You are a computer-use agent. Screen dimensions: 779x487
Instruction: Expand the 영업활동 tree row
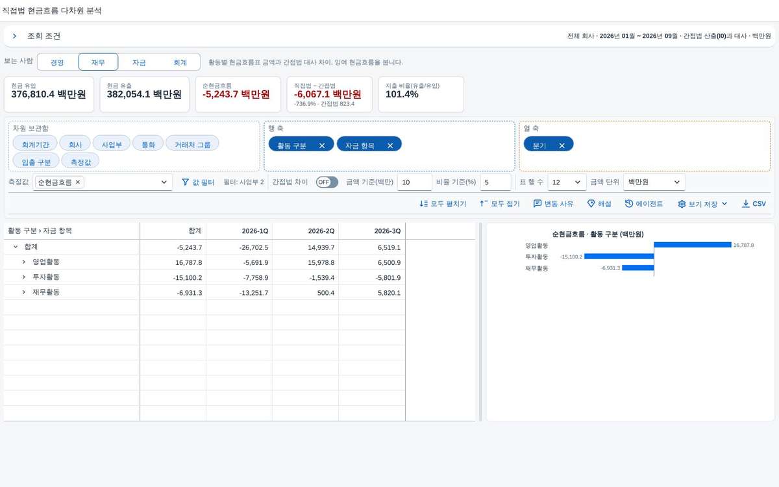(23, 262)
